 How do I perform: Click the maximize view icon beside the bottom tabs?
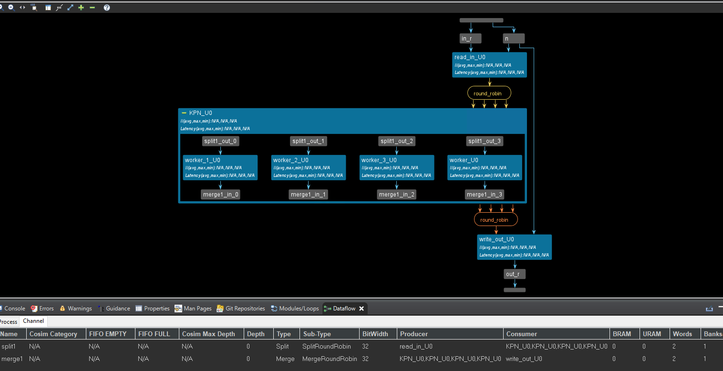tap(709, 309)
